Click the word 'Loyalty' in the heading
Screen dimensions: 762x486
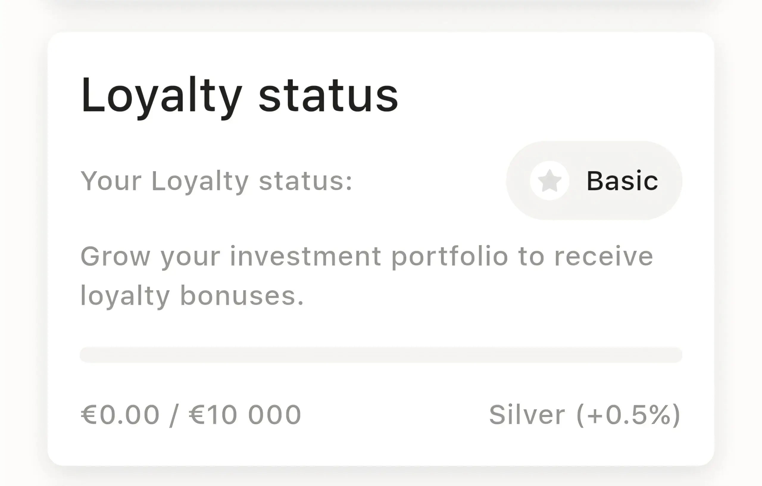161,95
